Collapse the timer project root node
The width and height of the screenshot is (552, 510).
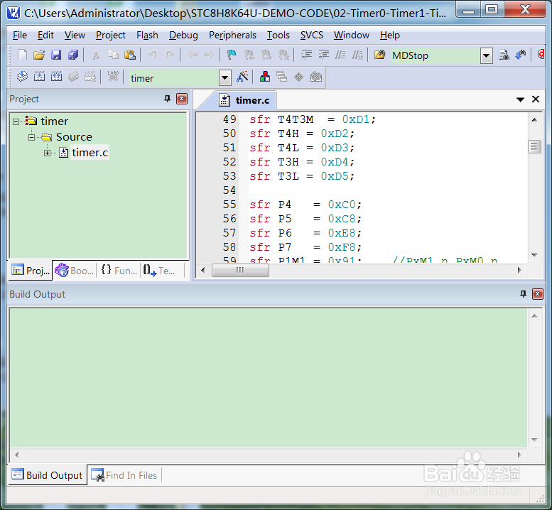[16, 121]
